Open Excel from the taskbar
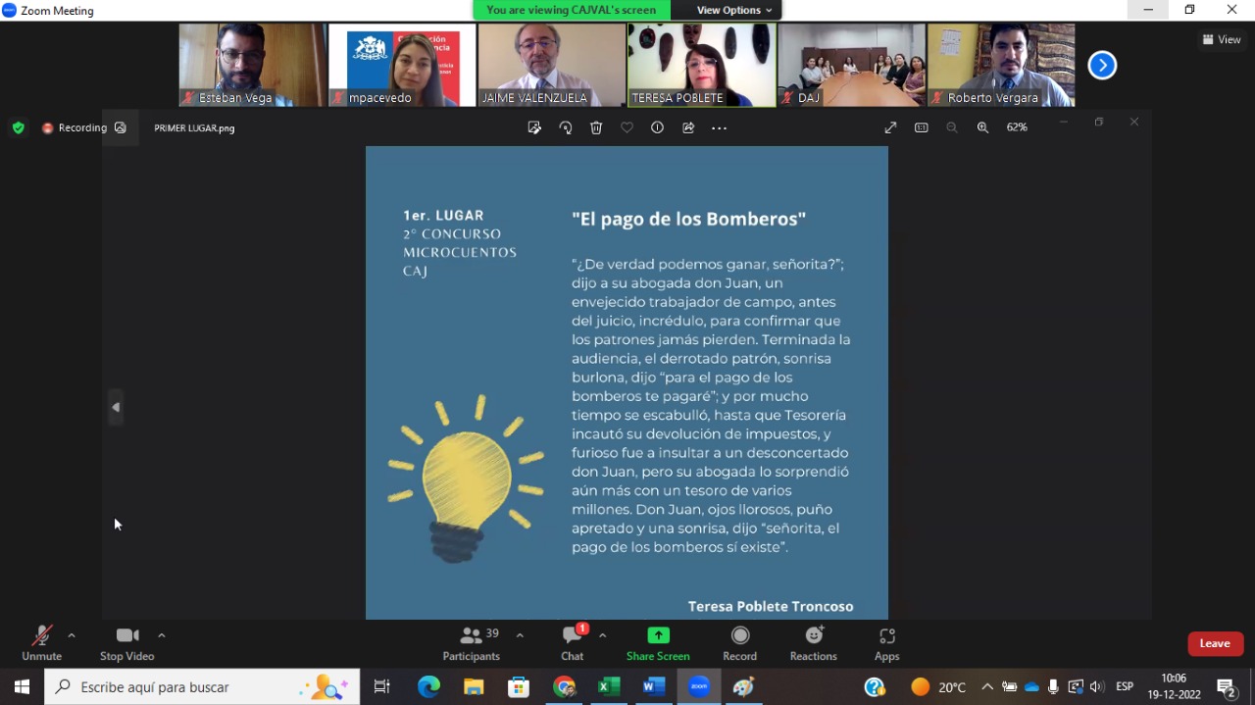The height and width of the screenshot is (705, 1255). click(609, 687)
